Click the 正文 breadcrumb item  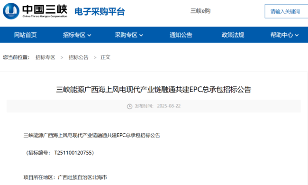coord(106,57)
